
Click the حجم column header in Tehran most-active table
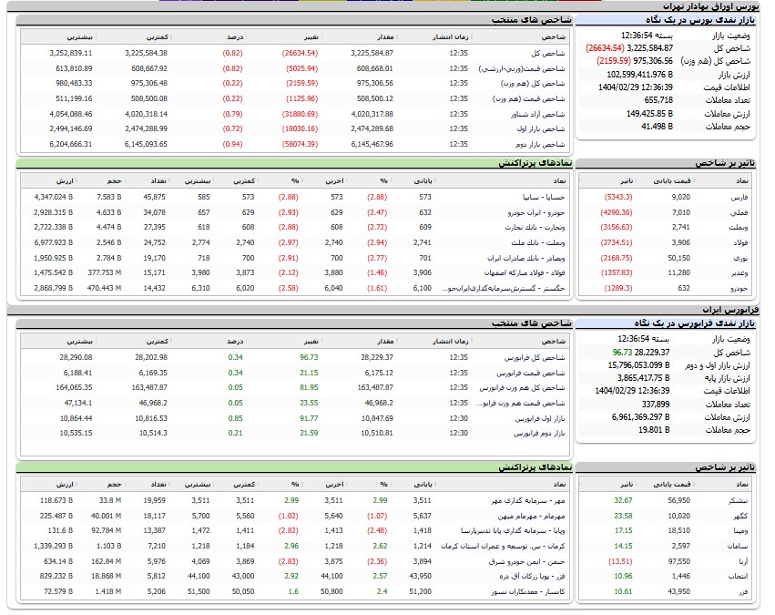114,181
